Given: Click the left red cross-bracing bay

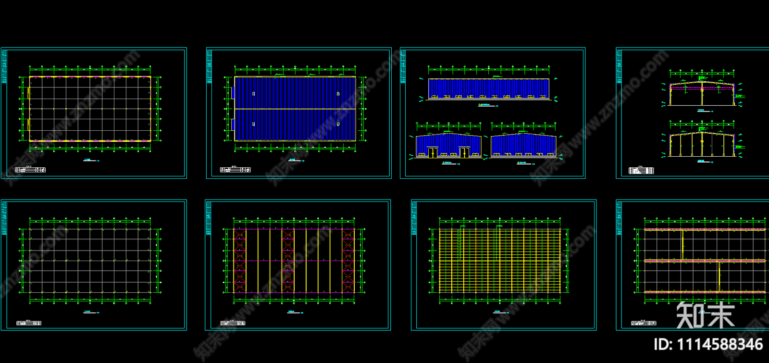Looking at the screenshot, I should pos(239,261).
